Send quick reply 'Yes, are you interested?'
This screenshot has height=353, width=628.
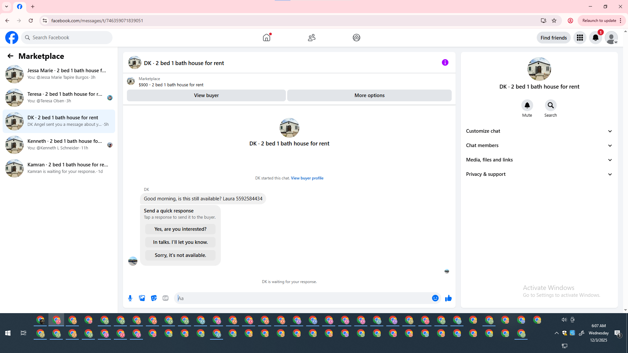(181, 229)
